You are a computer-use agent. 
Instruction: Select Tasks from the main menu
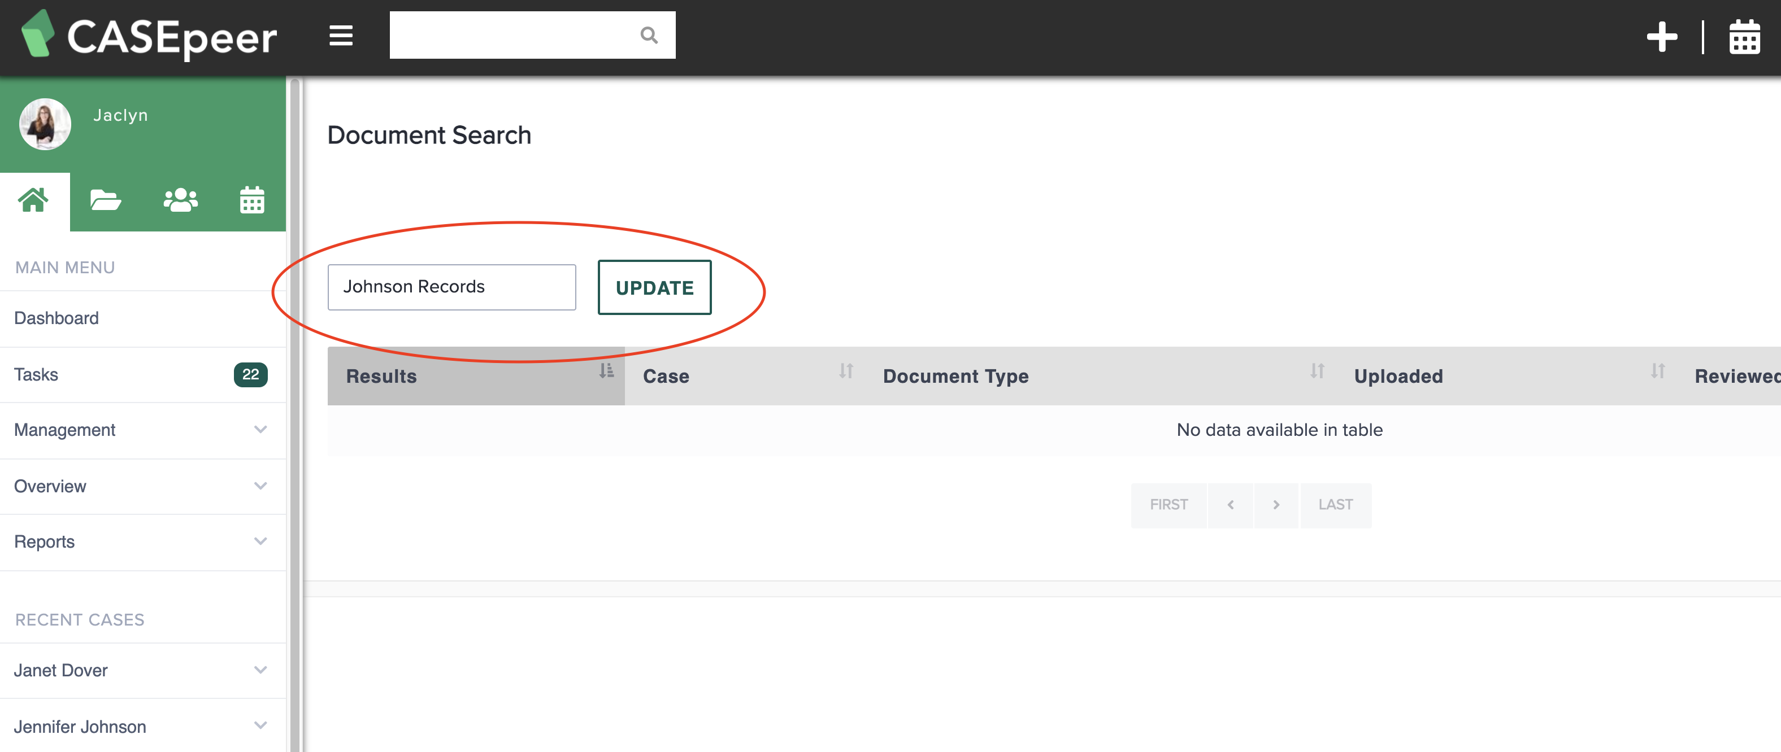pos(36,374)
